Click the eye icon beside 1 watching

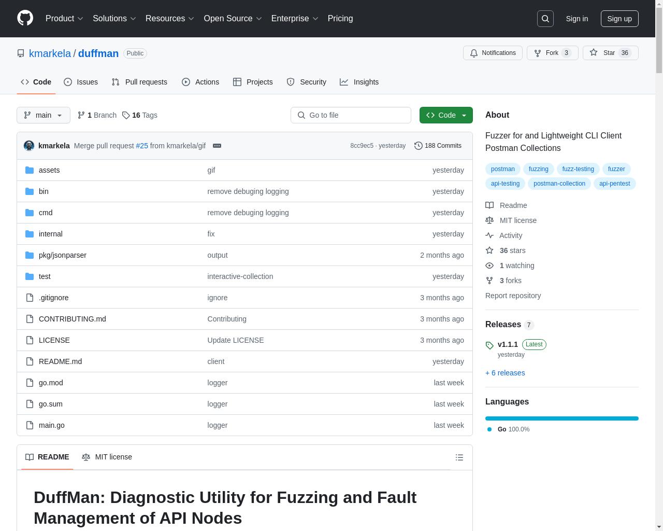coord(489,265)
